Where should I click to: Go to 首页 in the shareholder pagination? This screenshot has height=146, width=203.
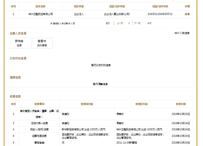point(108,23)
